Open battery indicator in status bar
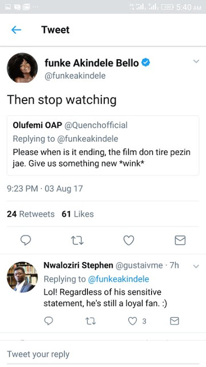The image size is (206, 367). [x=167, y=7]
